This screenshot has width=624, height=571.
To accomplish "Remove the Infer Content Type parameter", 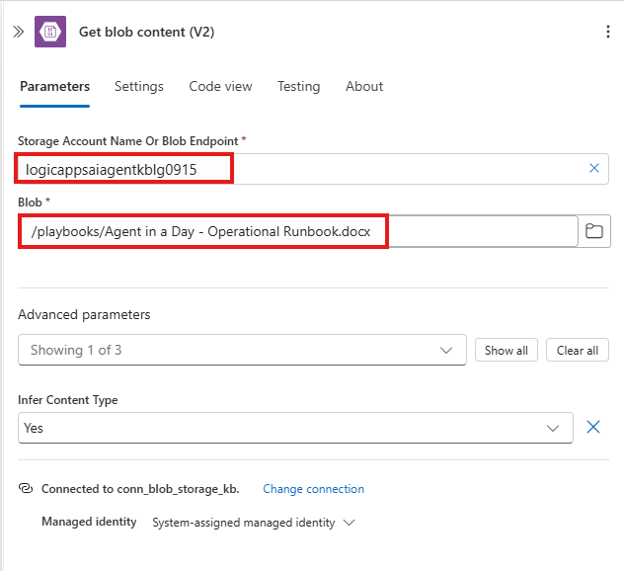I will tap(593, 428).
